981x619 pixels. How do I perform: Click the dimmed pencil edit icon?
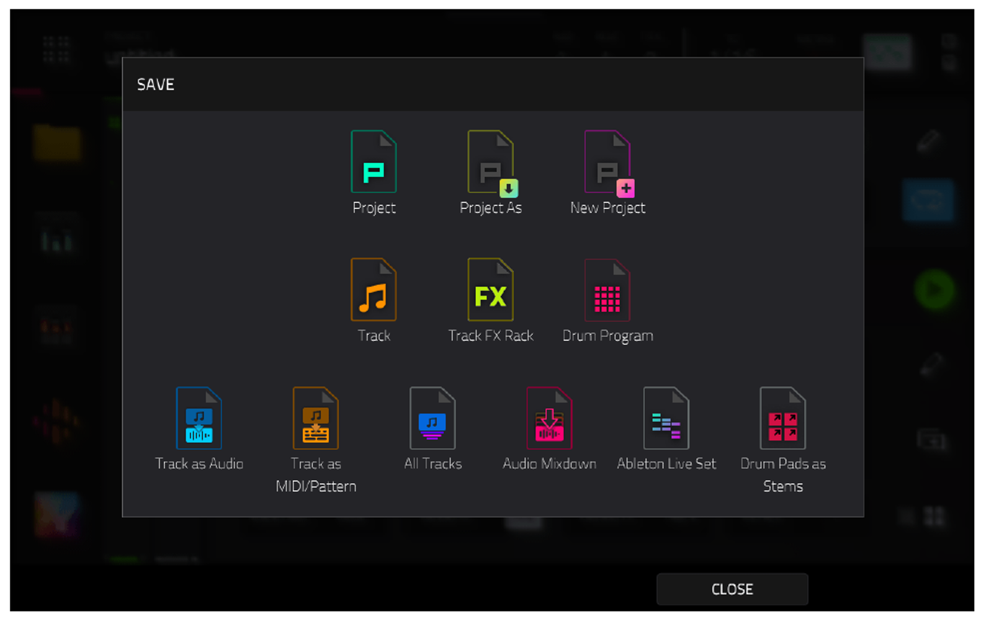(x=928, y=141)
